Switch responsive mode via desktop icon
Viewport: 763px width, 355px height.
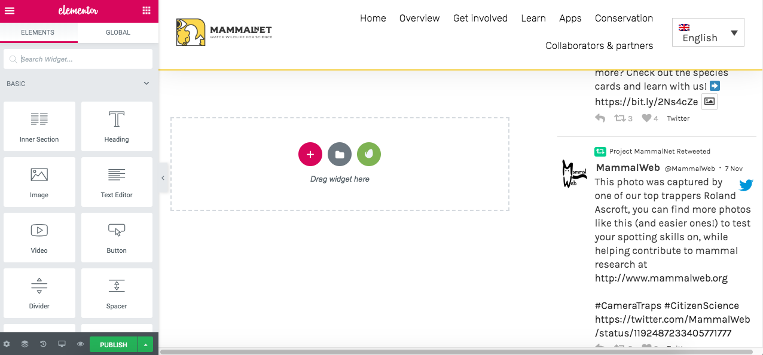(x=62, y=344)
